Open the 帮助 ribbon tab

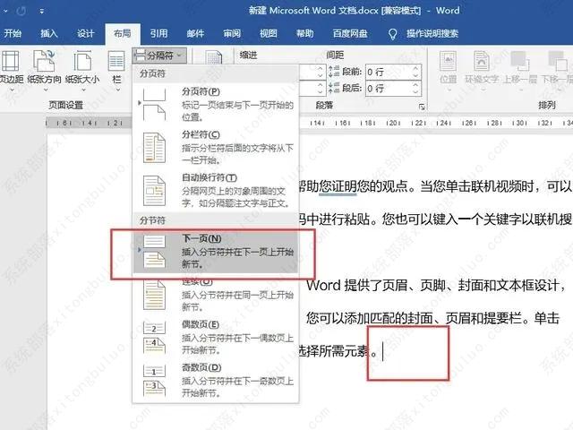305,34
